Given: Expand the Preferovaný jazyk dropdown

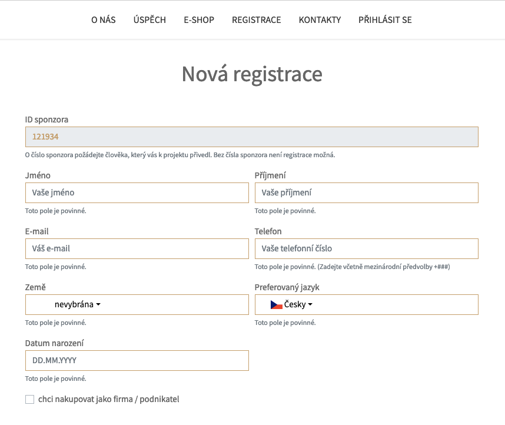Looking at the screenshot, I should 366,304.
